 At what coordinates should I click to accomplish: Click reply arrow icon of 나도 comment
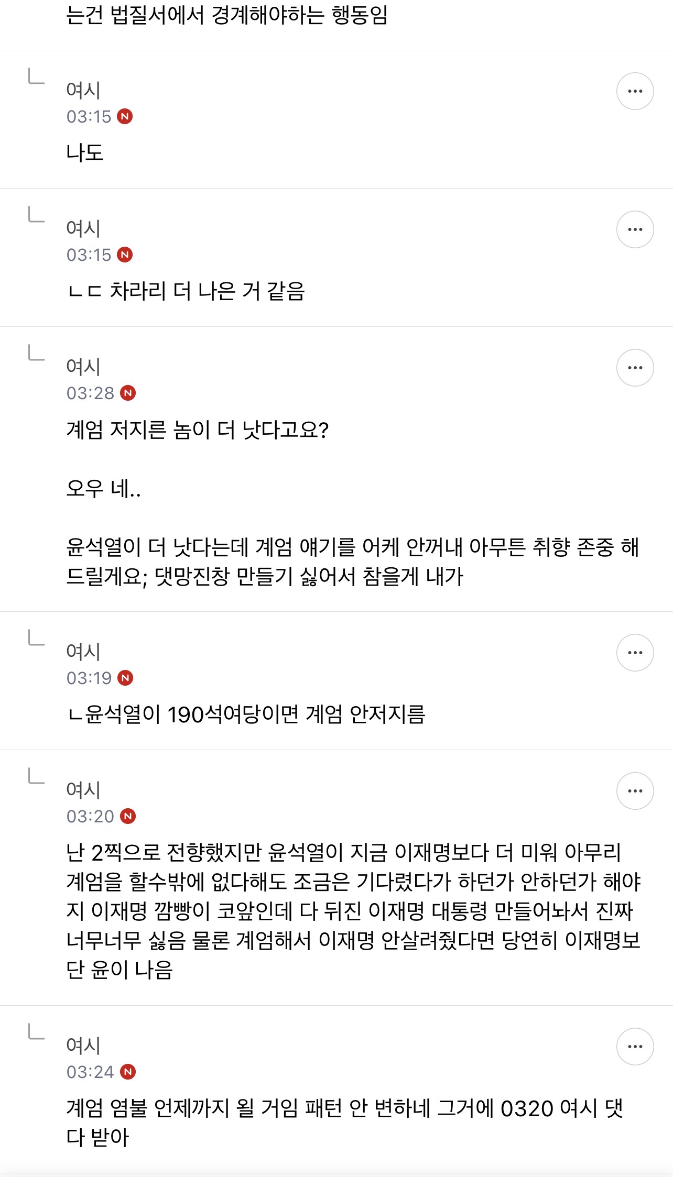pos(36,76)
